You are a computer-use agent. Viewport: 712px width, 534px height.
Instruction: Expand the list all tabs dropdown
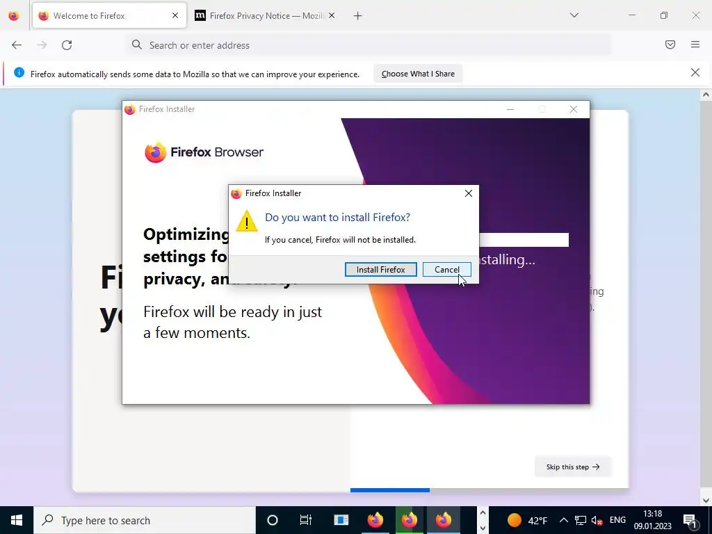[574, 15]
